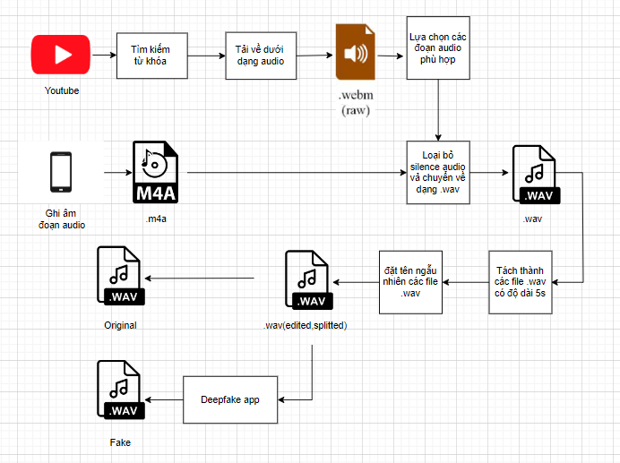This screenshot has width=620, height=463.
Task: Select the smartphone recording icon
Action: (61, 173)
